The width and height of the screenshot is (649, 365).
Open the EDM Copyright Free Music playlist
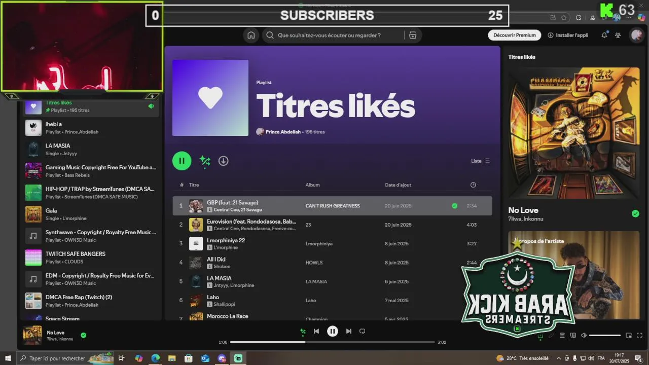point(91,279)
